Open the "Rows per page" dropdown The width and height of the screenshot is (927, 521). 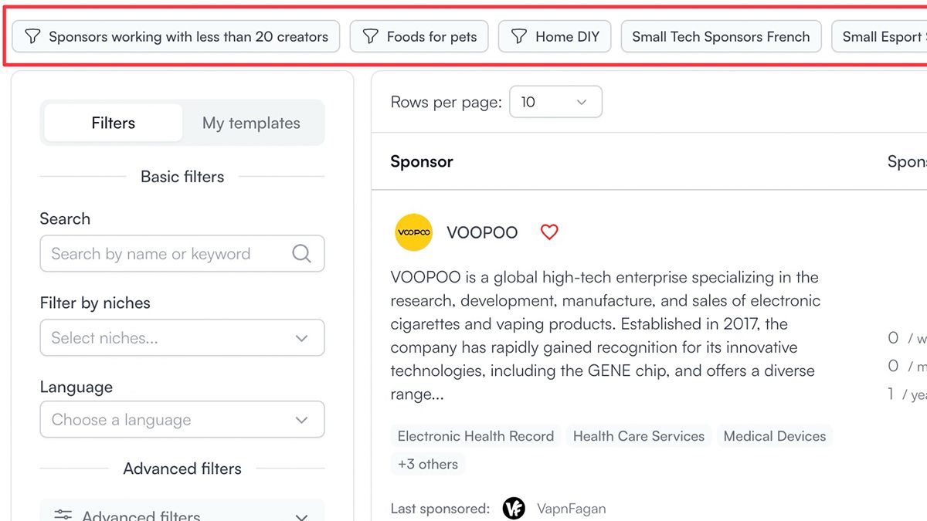555,101
